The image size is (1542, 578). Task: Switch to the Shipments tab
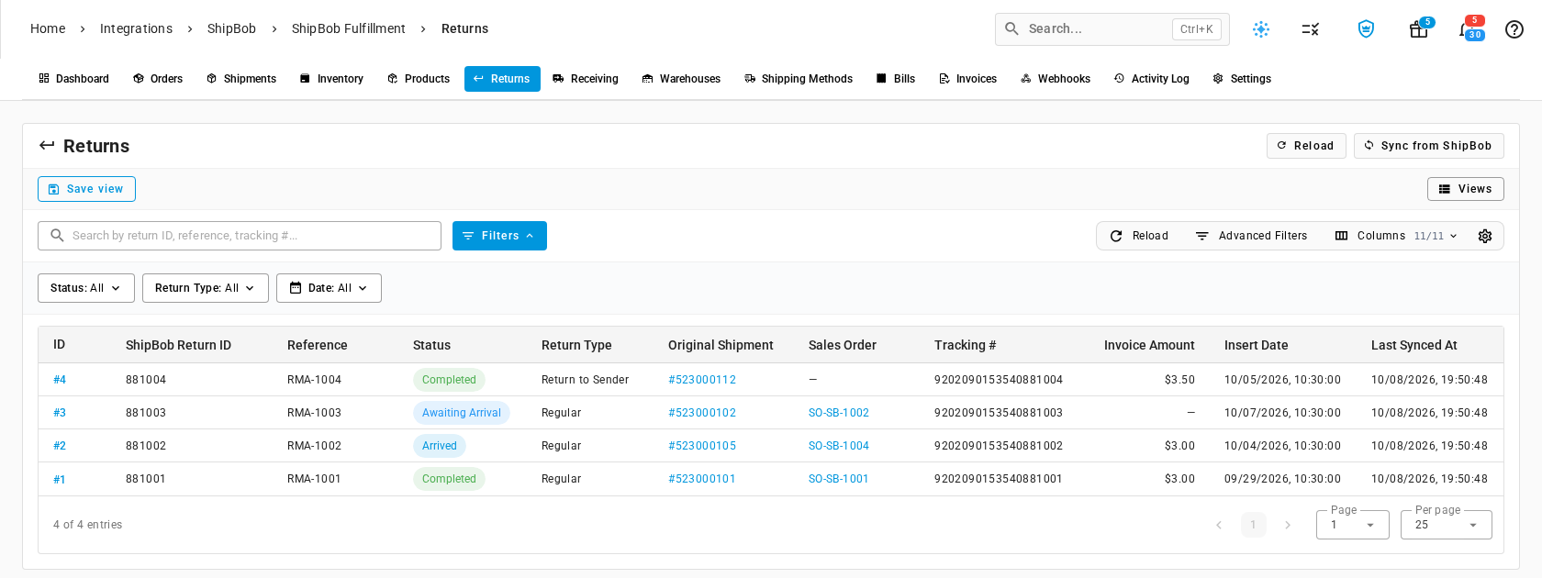[x=241, y=79]
